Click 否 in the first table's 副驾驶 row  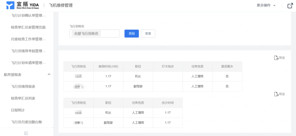click(x=227, y=86)
